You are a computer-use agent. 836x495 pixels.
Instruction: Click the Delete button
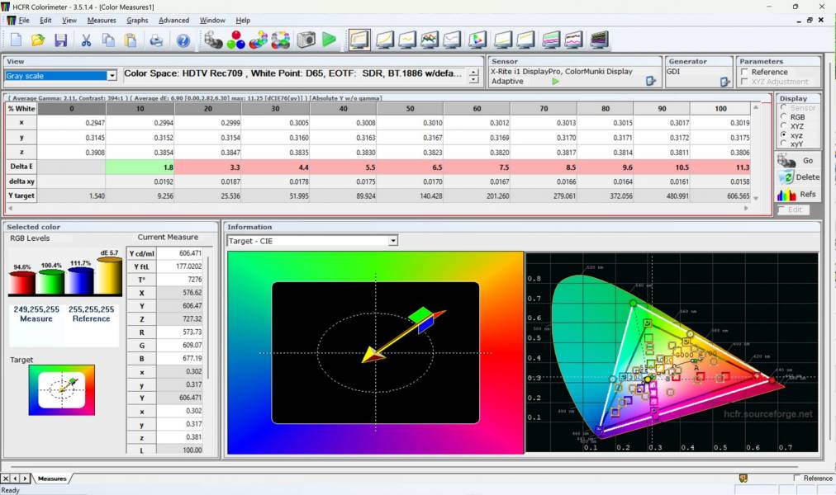point(798,177)
